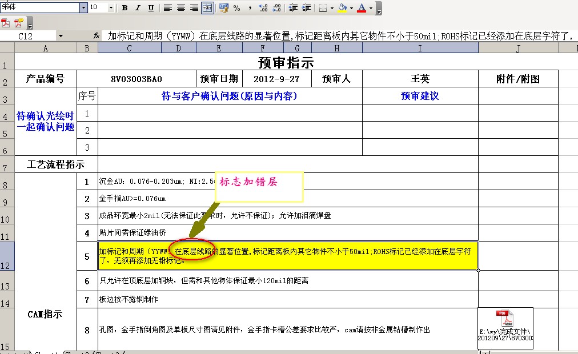Viewport: 578px width, 354px height.
Task: Select the 标志加错层 callout note
Action: (259, 187)
